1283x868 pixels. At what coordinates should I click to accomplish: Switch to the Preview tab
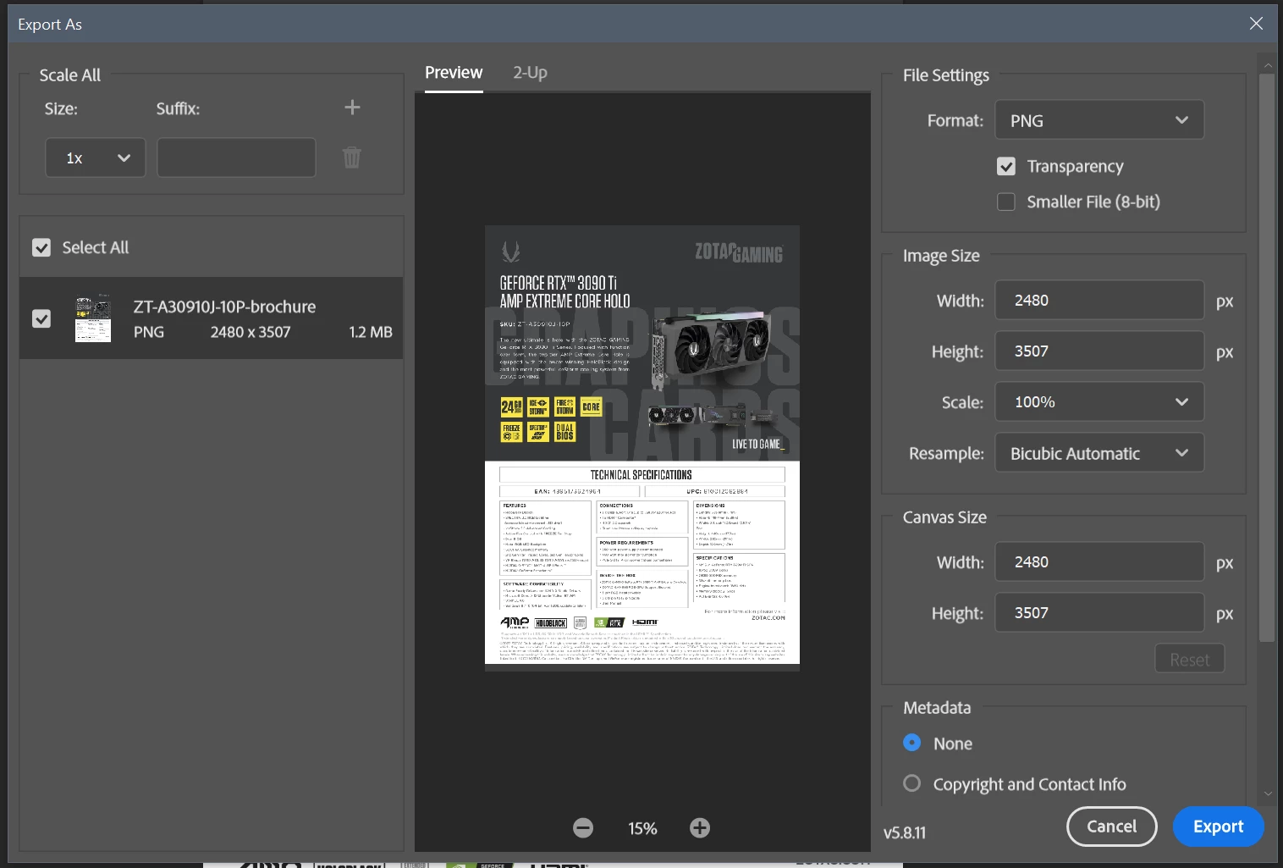454,73
